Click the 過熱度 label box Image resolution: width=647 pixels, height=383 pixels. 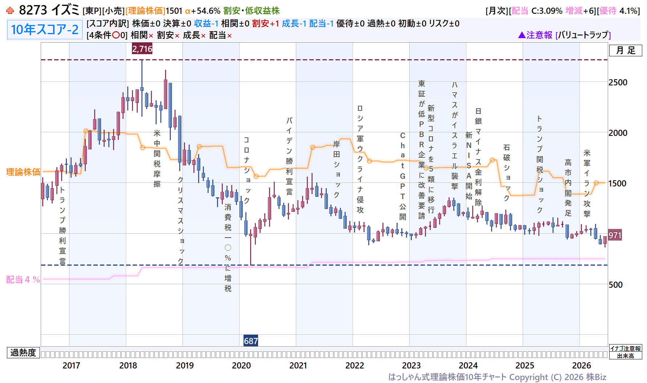(23, 352)
